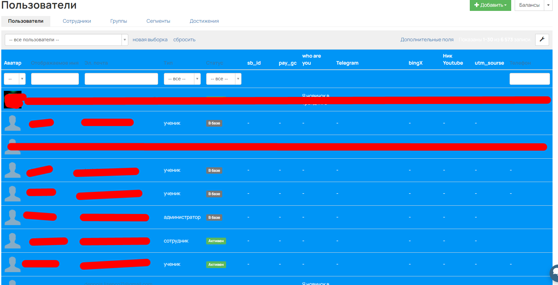Click the В базе badge for администратор

coord(214,218)
